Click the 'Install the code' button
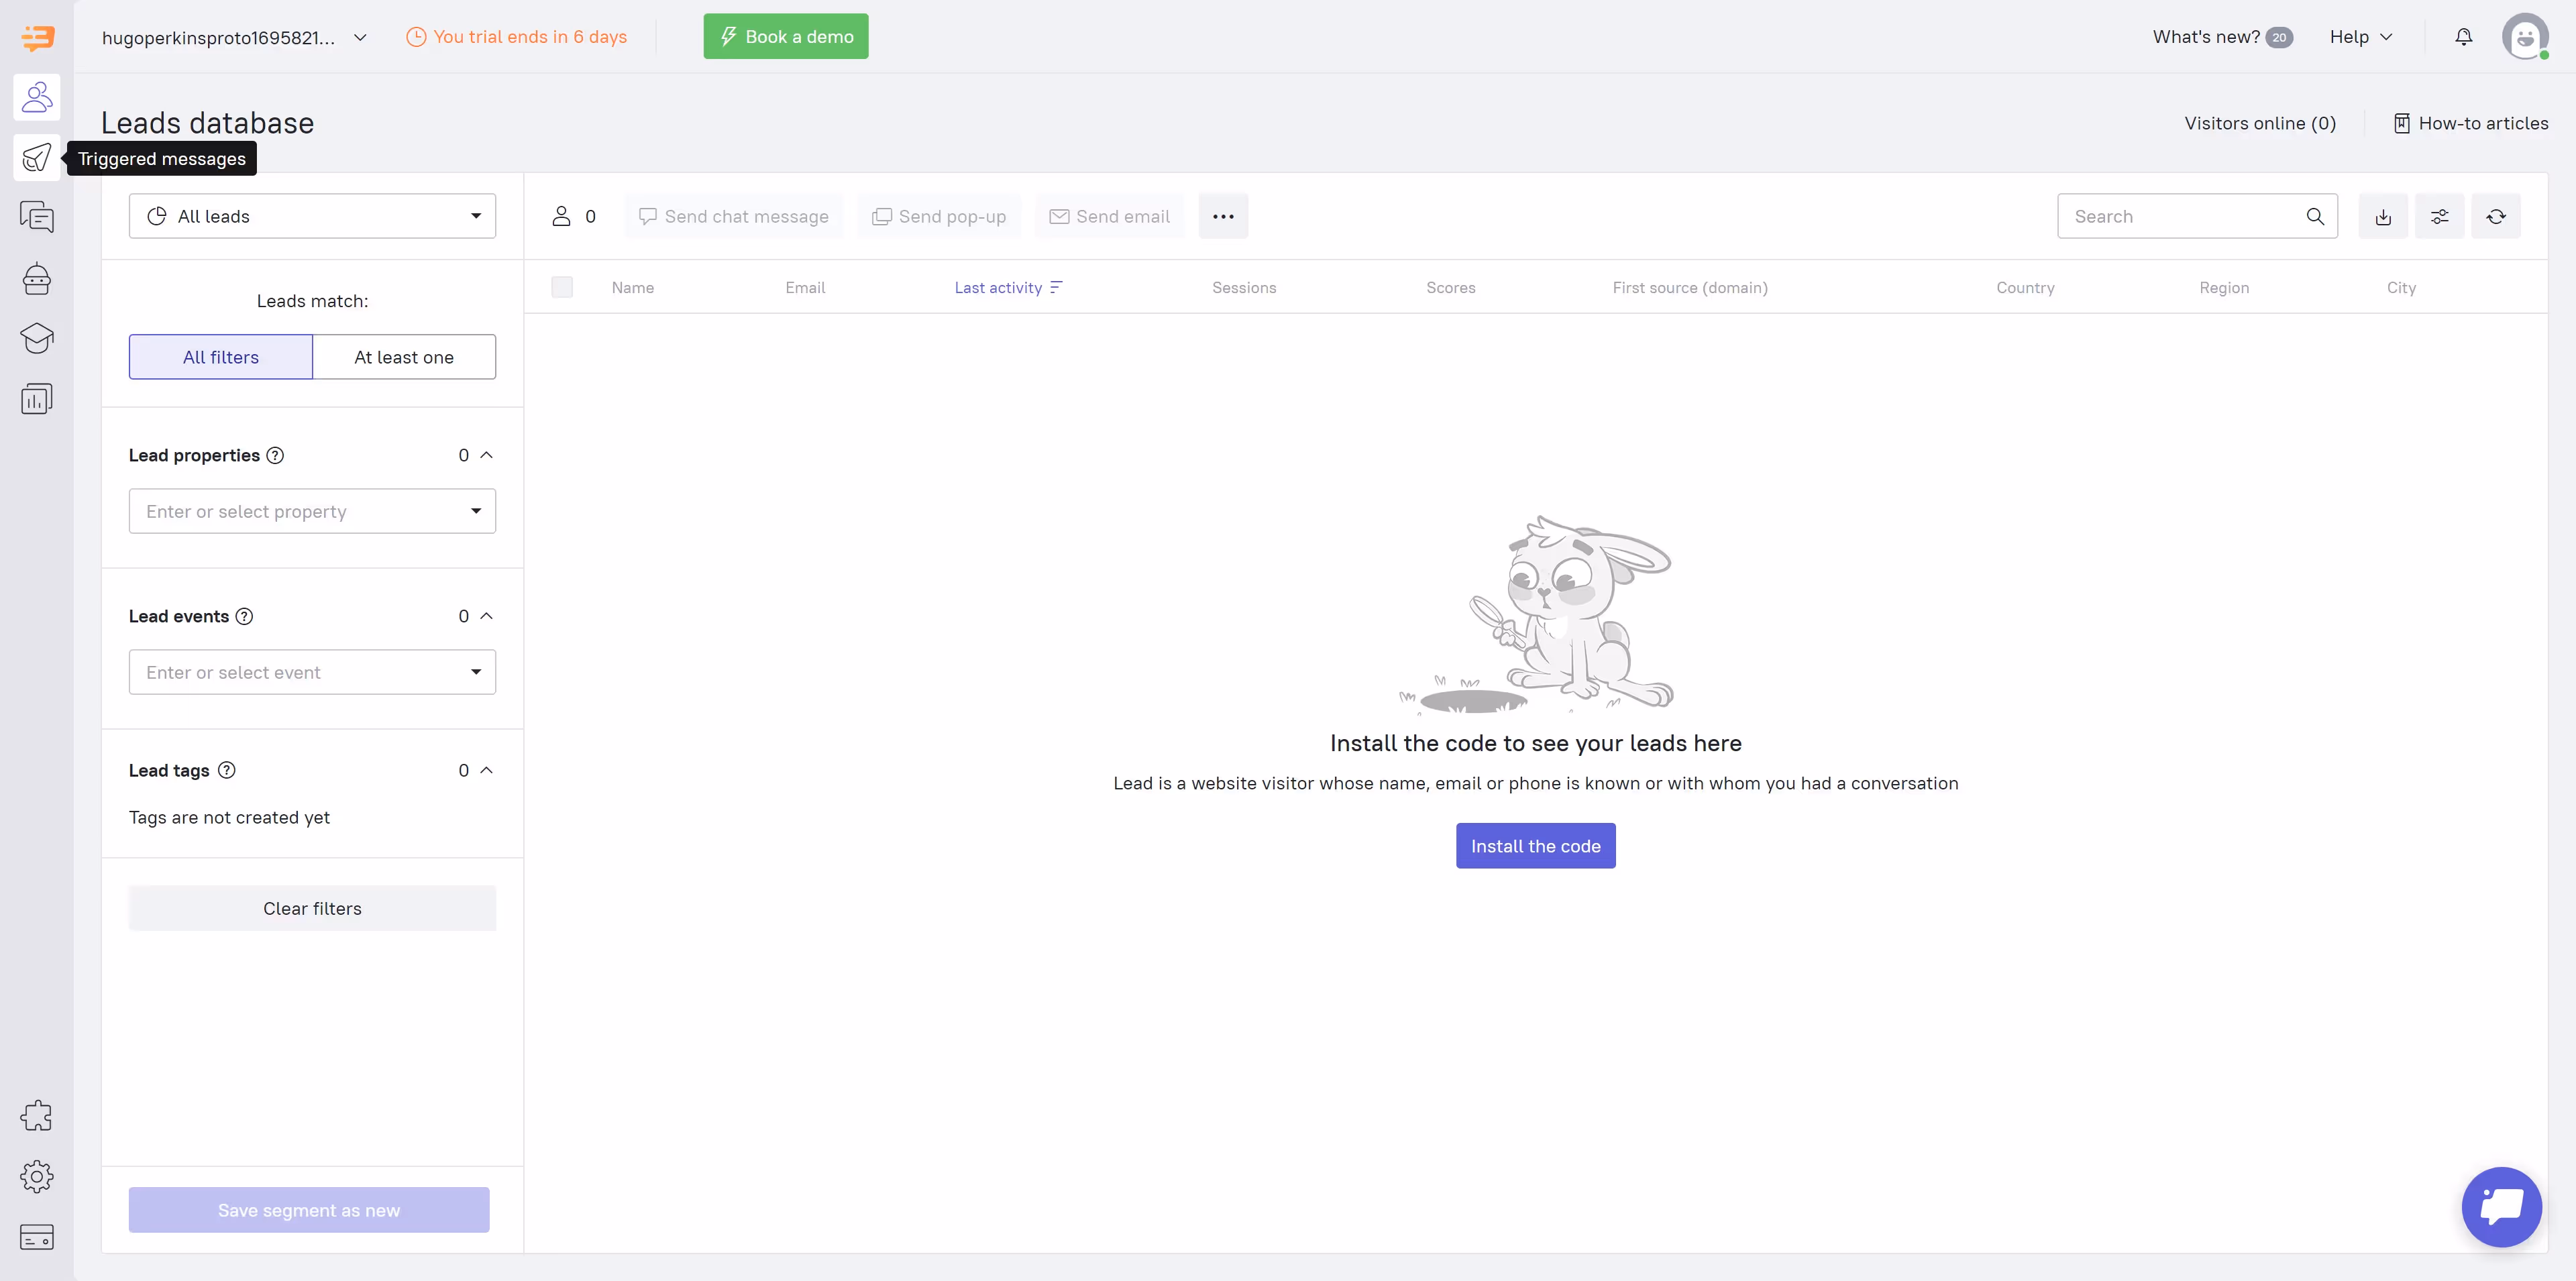 click(x=1535, y=846)
